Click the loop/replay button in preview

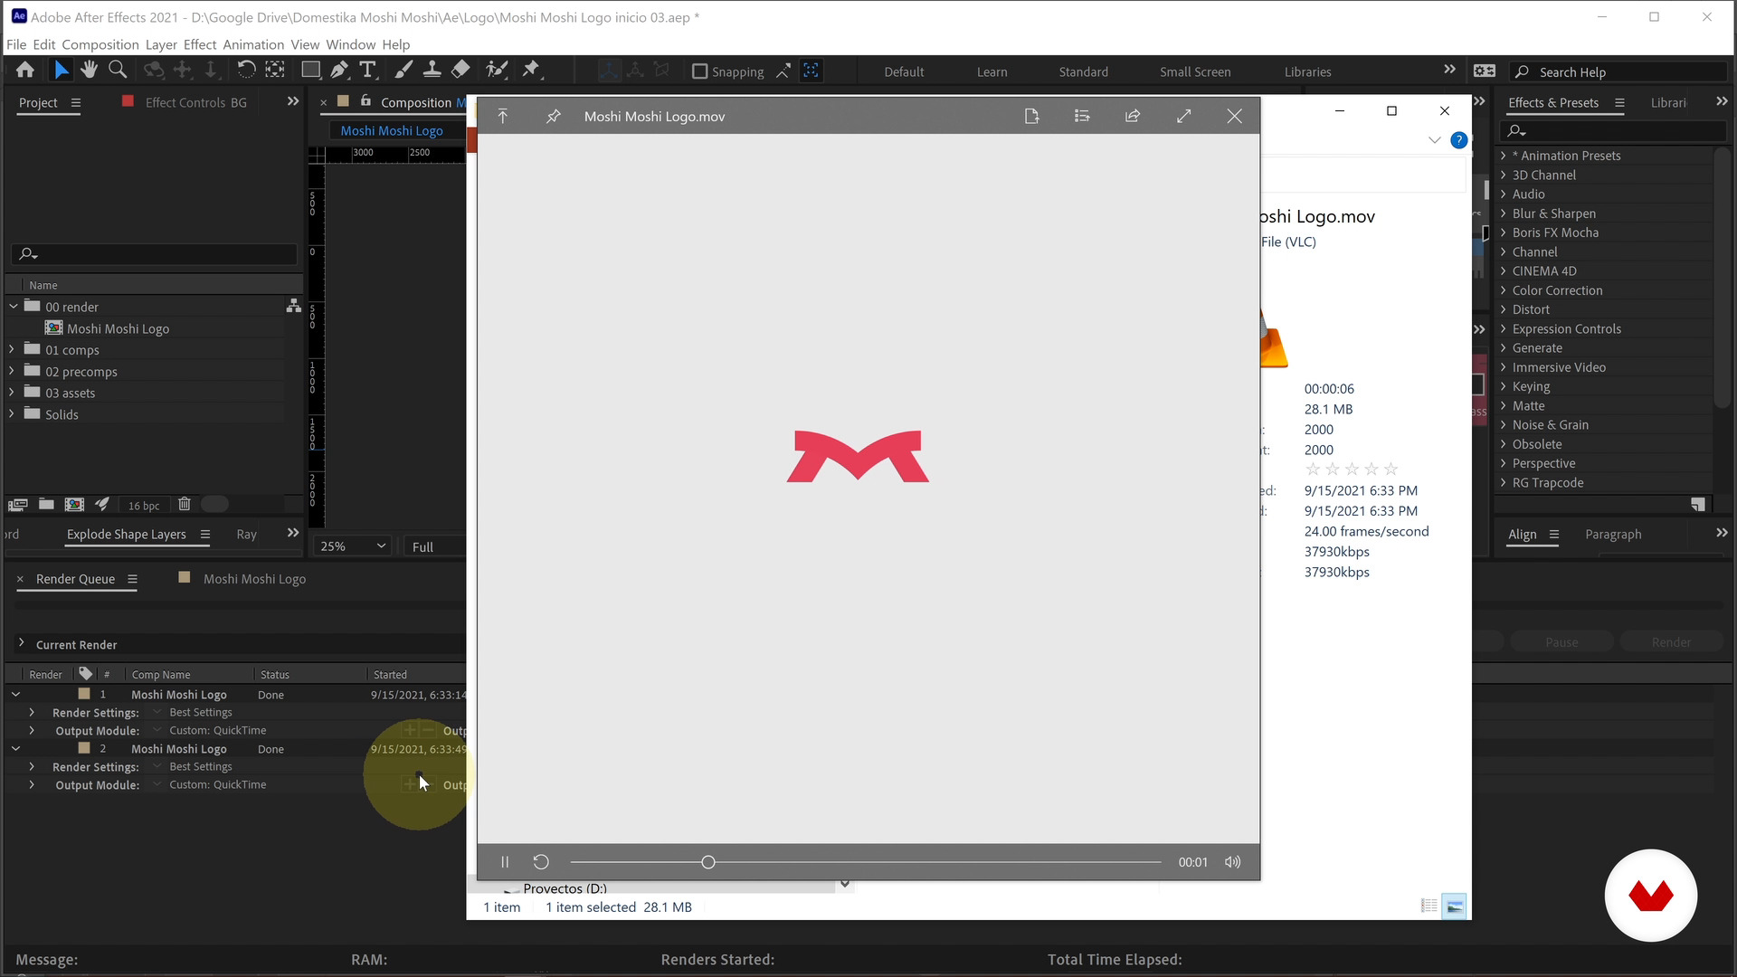click(541, 862)
